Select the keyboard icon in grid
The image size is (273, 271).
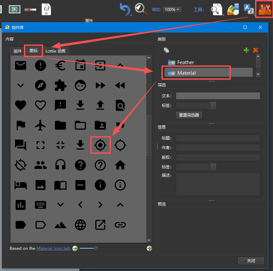click(x=41, y=205)
